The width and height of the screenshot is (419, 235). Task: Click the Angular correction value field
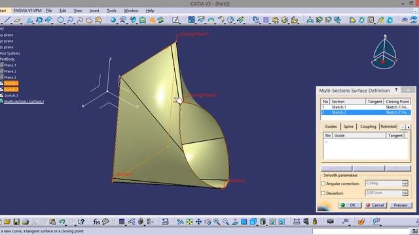tap(384, 183)
